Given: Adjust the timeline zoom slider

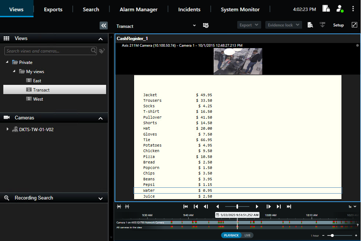Looking at the screenshot, I should pyautogui.click(x=333, y=235).
